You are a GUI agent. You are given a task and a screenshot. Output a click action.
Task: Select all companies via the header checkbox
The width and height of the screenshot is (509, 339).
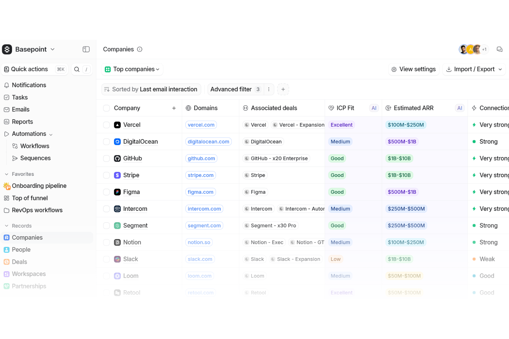(x=106, y=108)
